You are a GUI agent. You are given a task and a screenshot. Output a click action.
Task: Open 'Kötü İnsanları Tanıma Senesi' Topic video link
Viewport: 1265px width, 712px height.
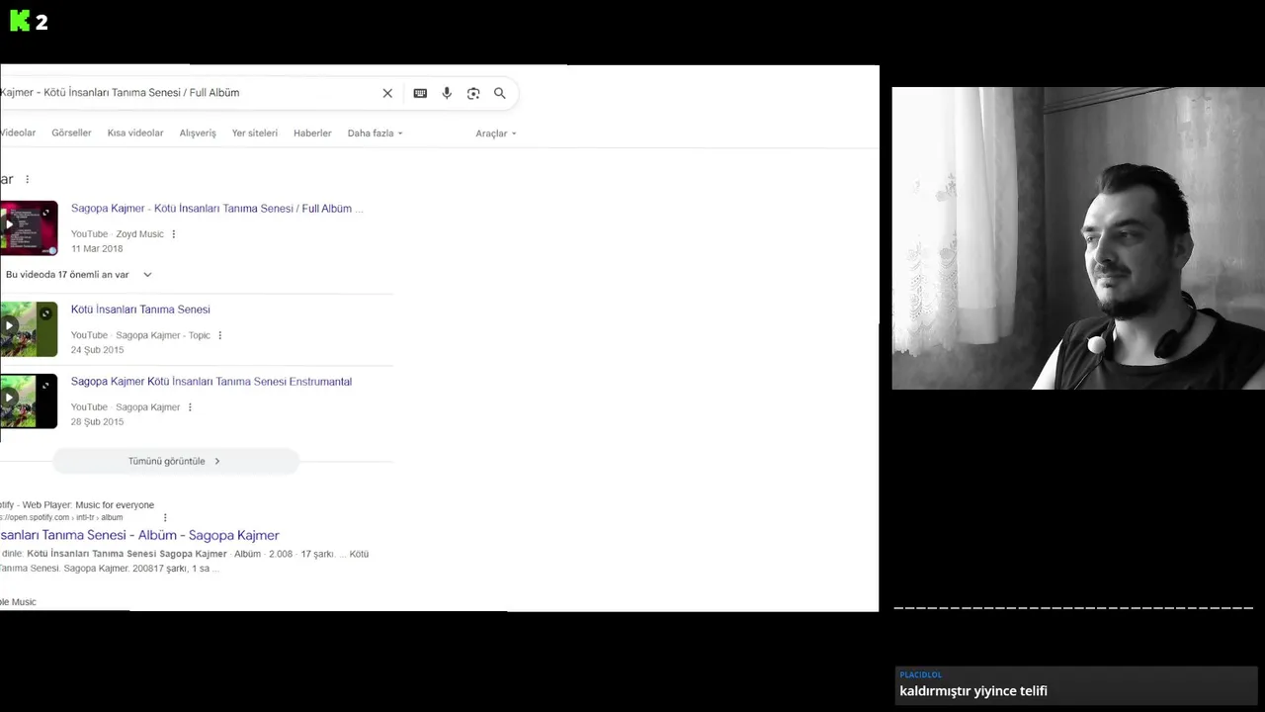coord(140,310)
